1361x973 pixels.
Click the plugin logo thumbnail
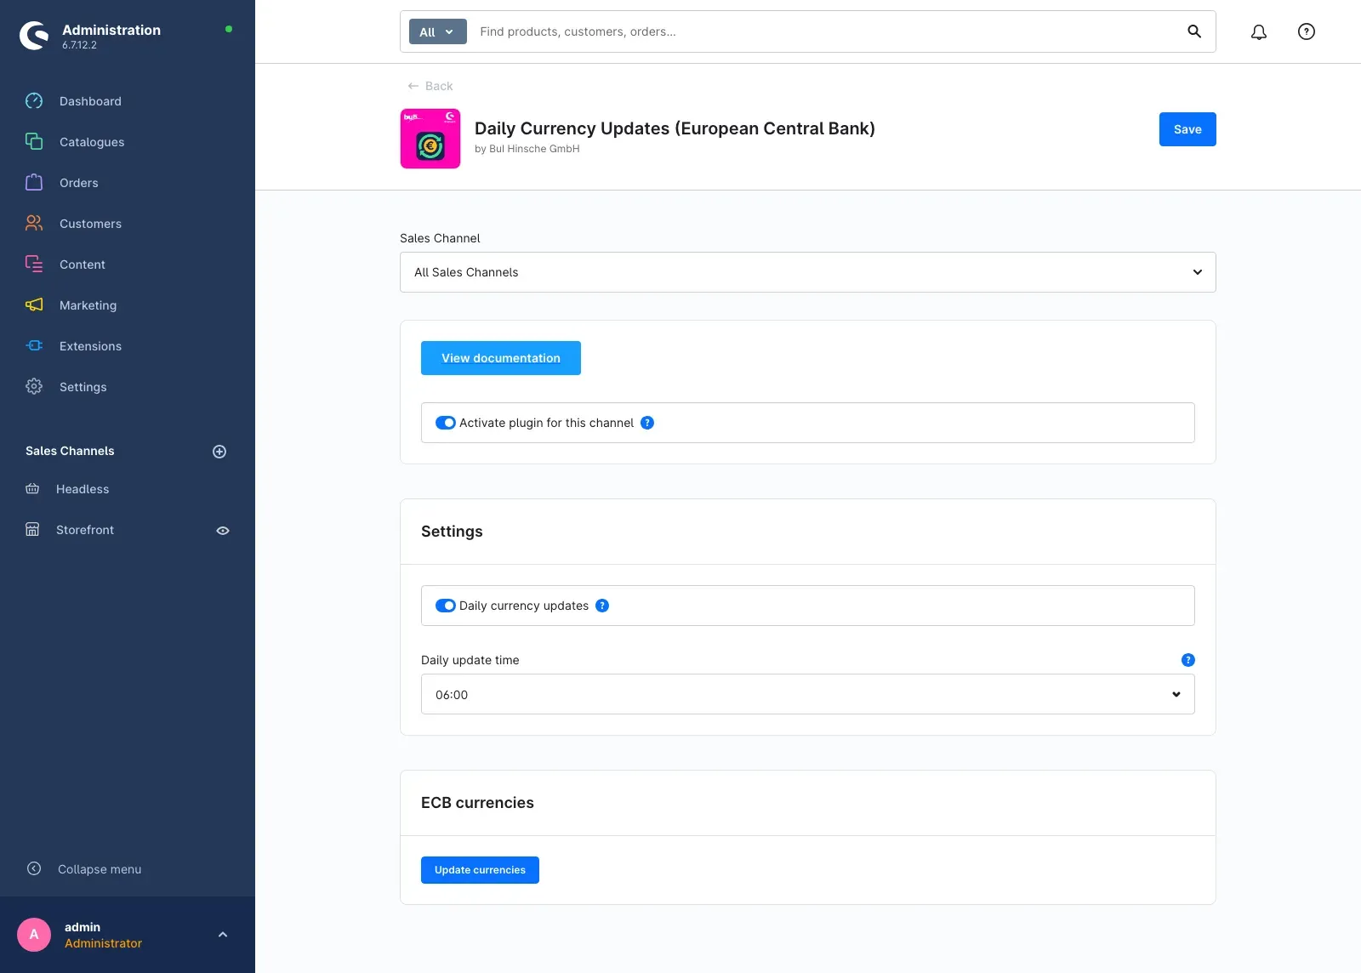[430, 139]
